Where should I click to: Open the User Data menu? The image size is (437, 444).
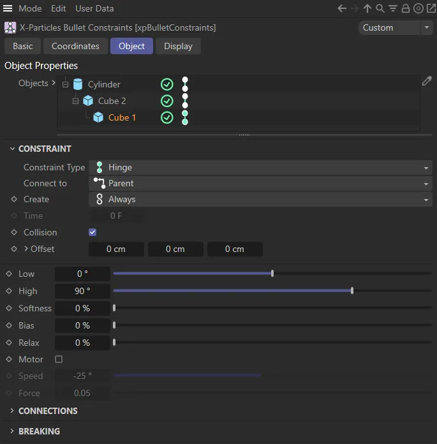(94, 8)
